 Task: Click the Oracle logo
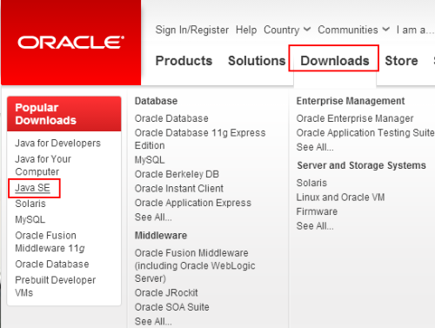point(70,43)
